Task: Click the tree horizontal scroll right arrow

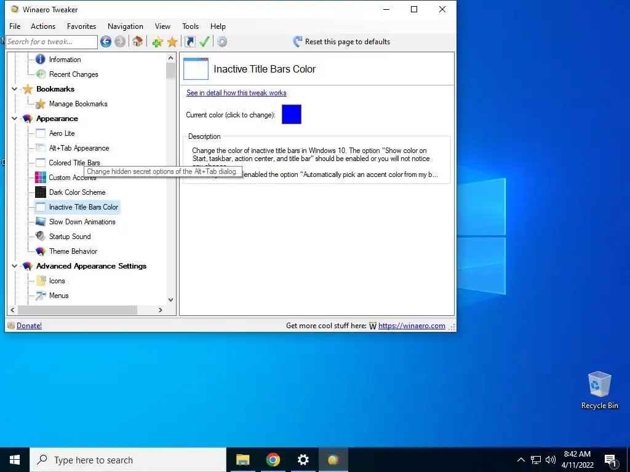Action: coord(161,310)
